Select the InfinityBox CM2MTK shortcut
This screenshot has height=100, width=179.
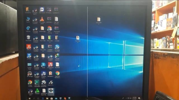point(35,30)
